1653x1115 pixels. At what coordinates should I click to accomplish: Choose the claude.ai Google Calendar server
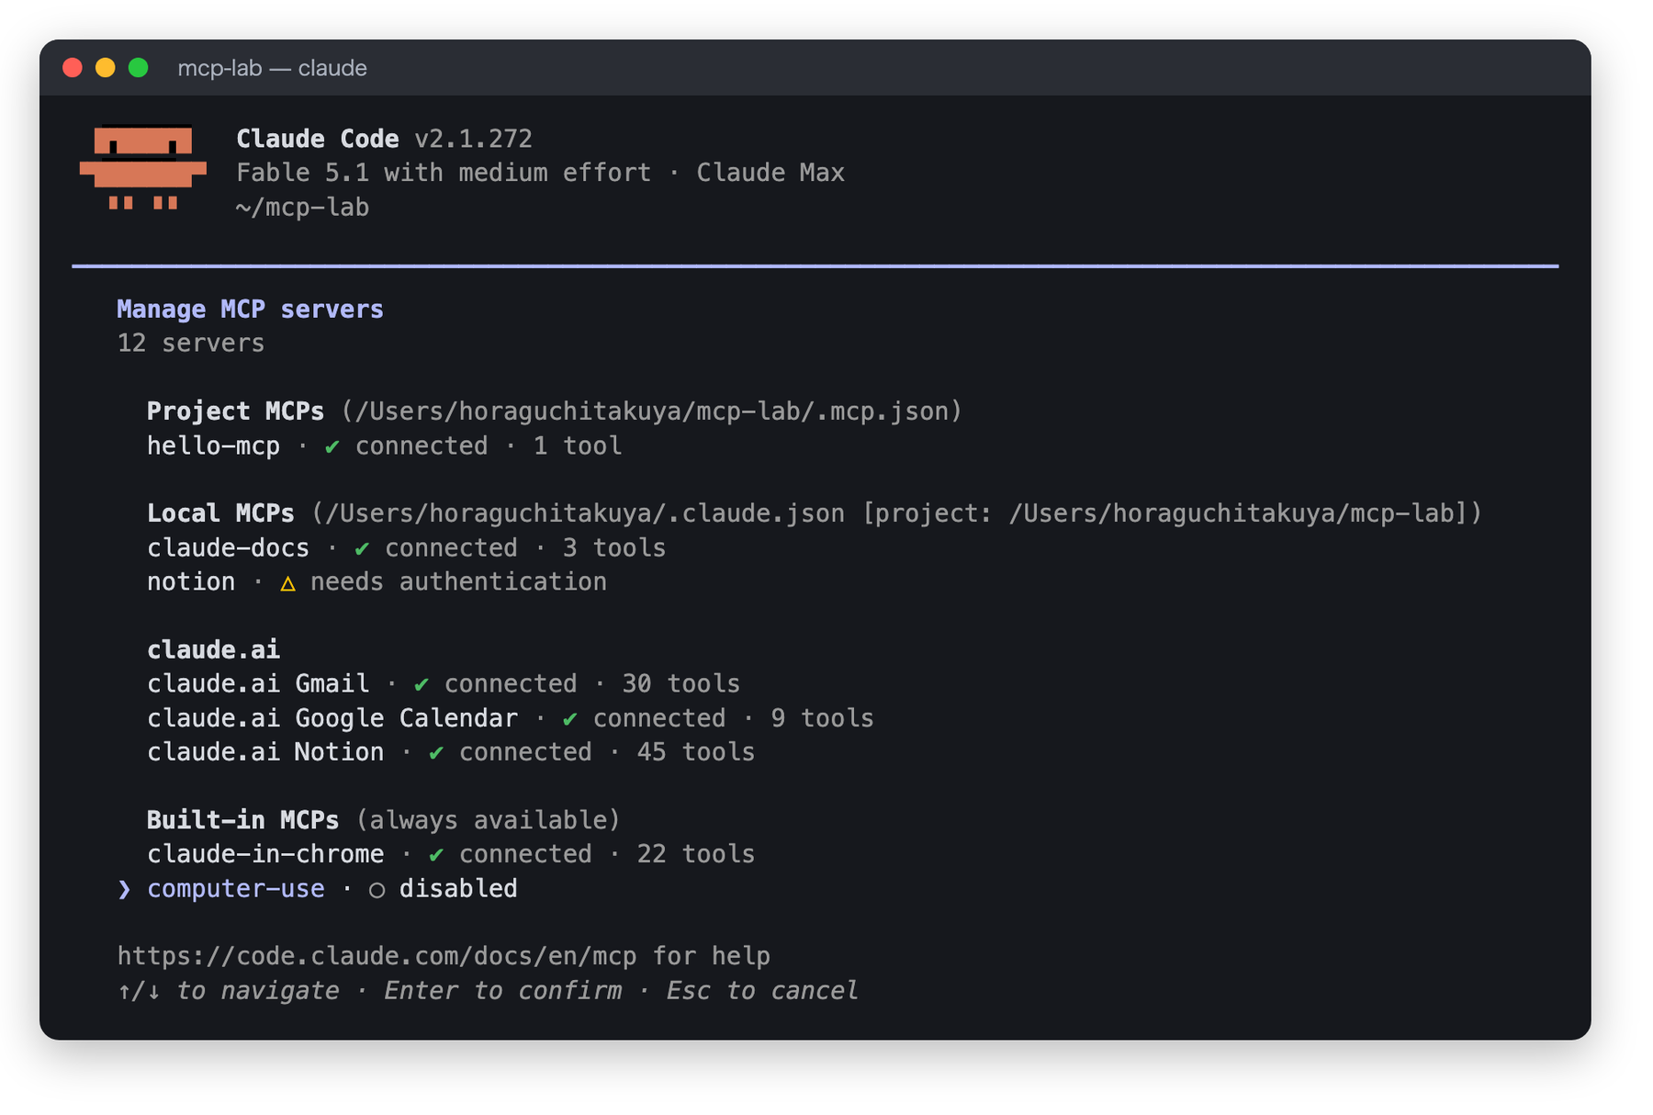point(511,718)
